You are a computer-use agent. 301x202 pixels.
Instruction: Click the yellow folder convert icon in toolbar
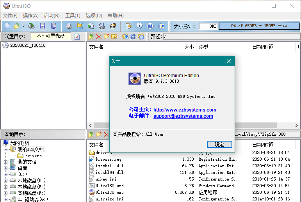[80, 26]
